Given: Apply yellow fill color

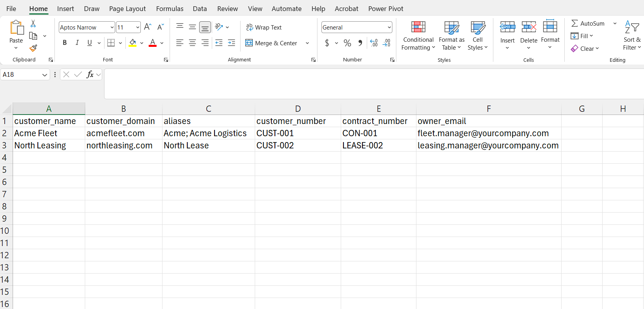Looking at the screenshot, I should tap(133, 43).
